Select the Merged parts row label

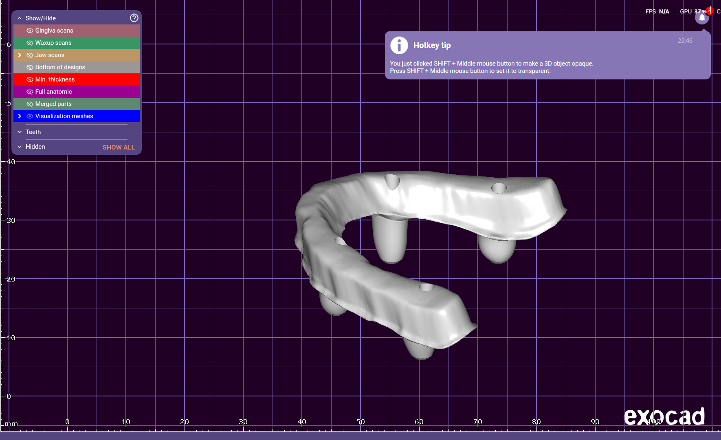pos(53,104)
